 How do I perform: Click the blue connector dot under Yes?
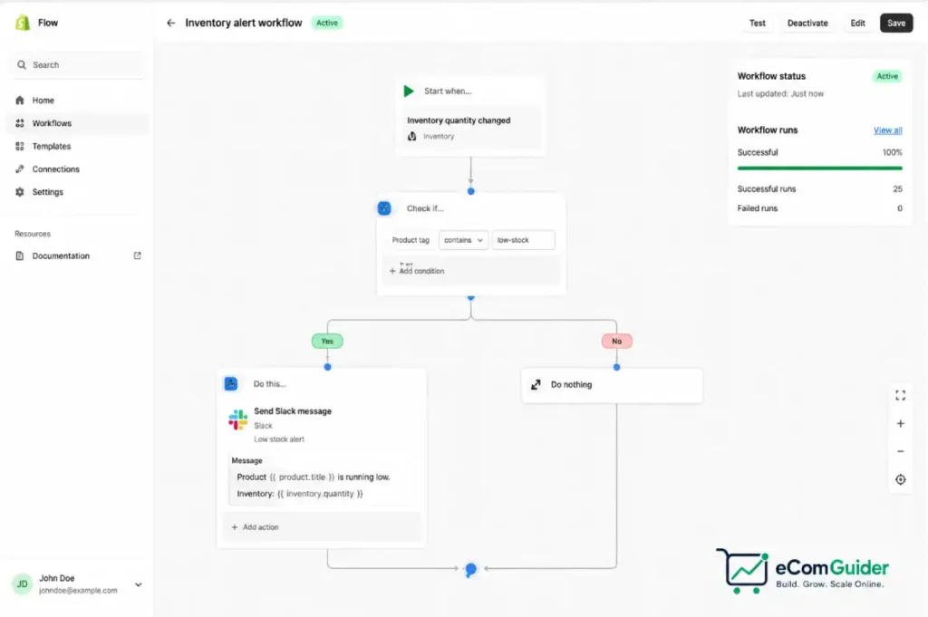(327, 367)
